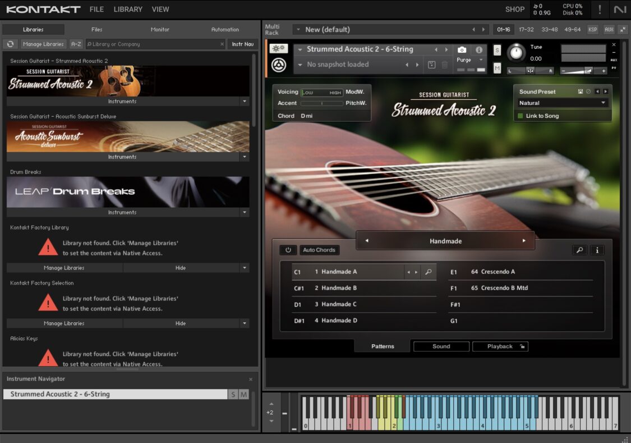Click the save Sound Preset icon
This screenshot has width=631, height=443.
click(x=581, y=92)
